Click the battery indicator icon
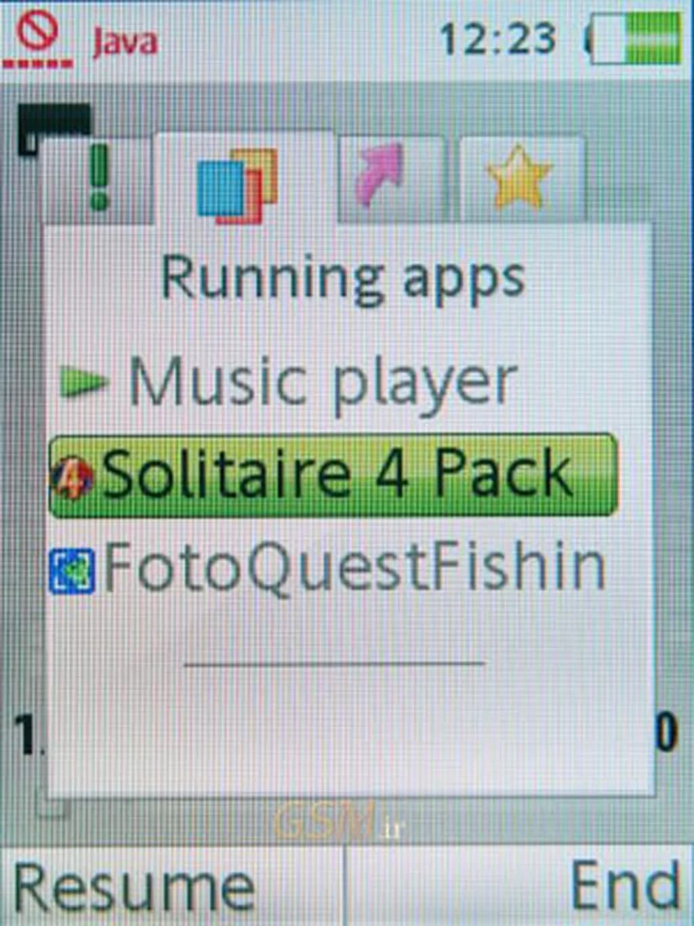Image resolution: width=694 pixels, height=926 pixels. [x=634, y=39]
